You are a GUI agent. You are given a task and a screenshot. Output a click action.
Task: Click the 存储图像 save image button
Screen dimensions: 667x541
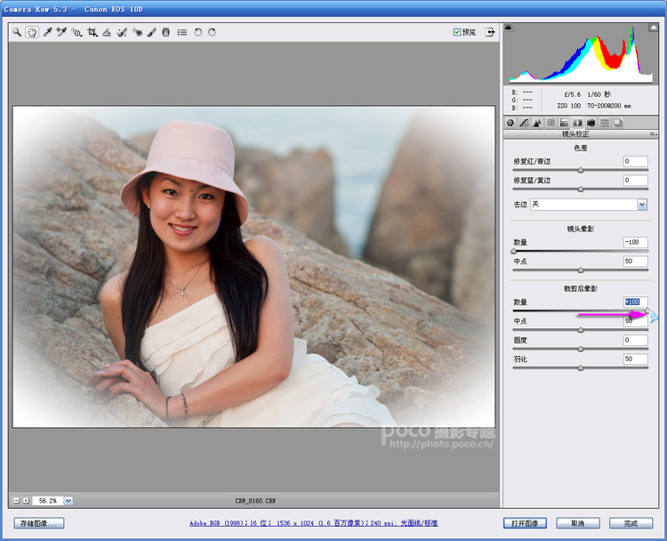(x=39, y=523)
